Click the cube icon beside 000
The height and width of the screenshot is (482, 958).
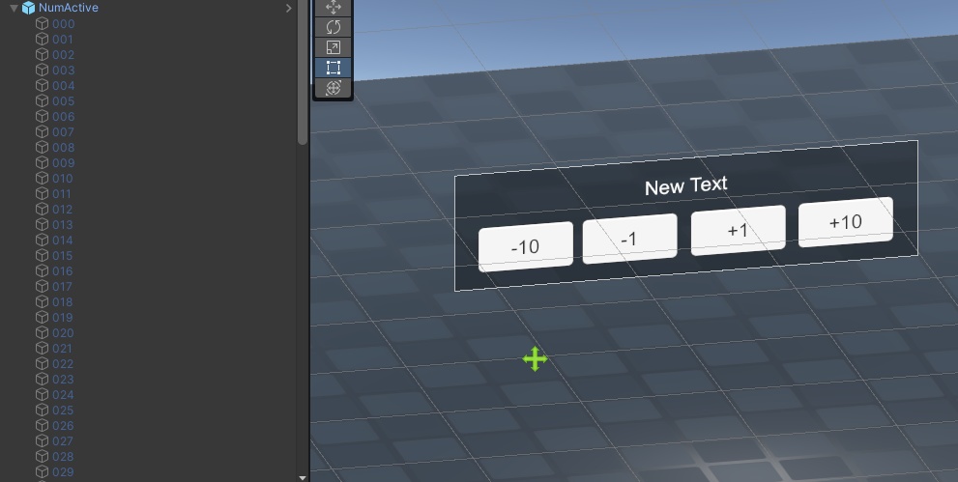tap(43, 23)
